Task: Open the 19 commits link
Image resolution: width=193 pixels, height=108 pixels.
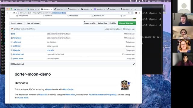Action: coord(22,16)
